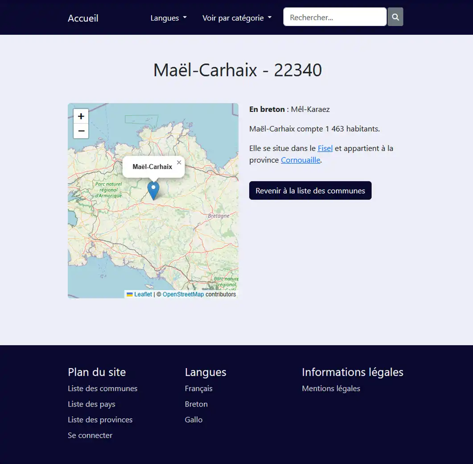Switch language to Français in footer
Image resolution: width=473 pixels, height=464 pixels.
[198, 388]
